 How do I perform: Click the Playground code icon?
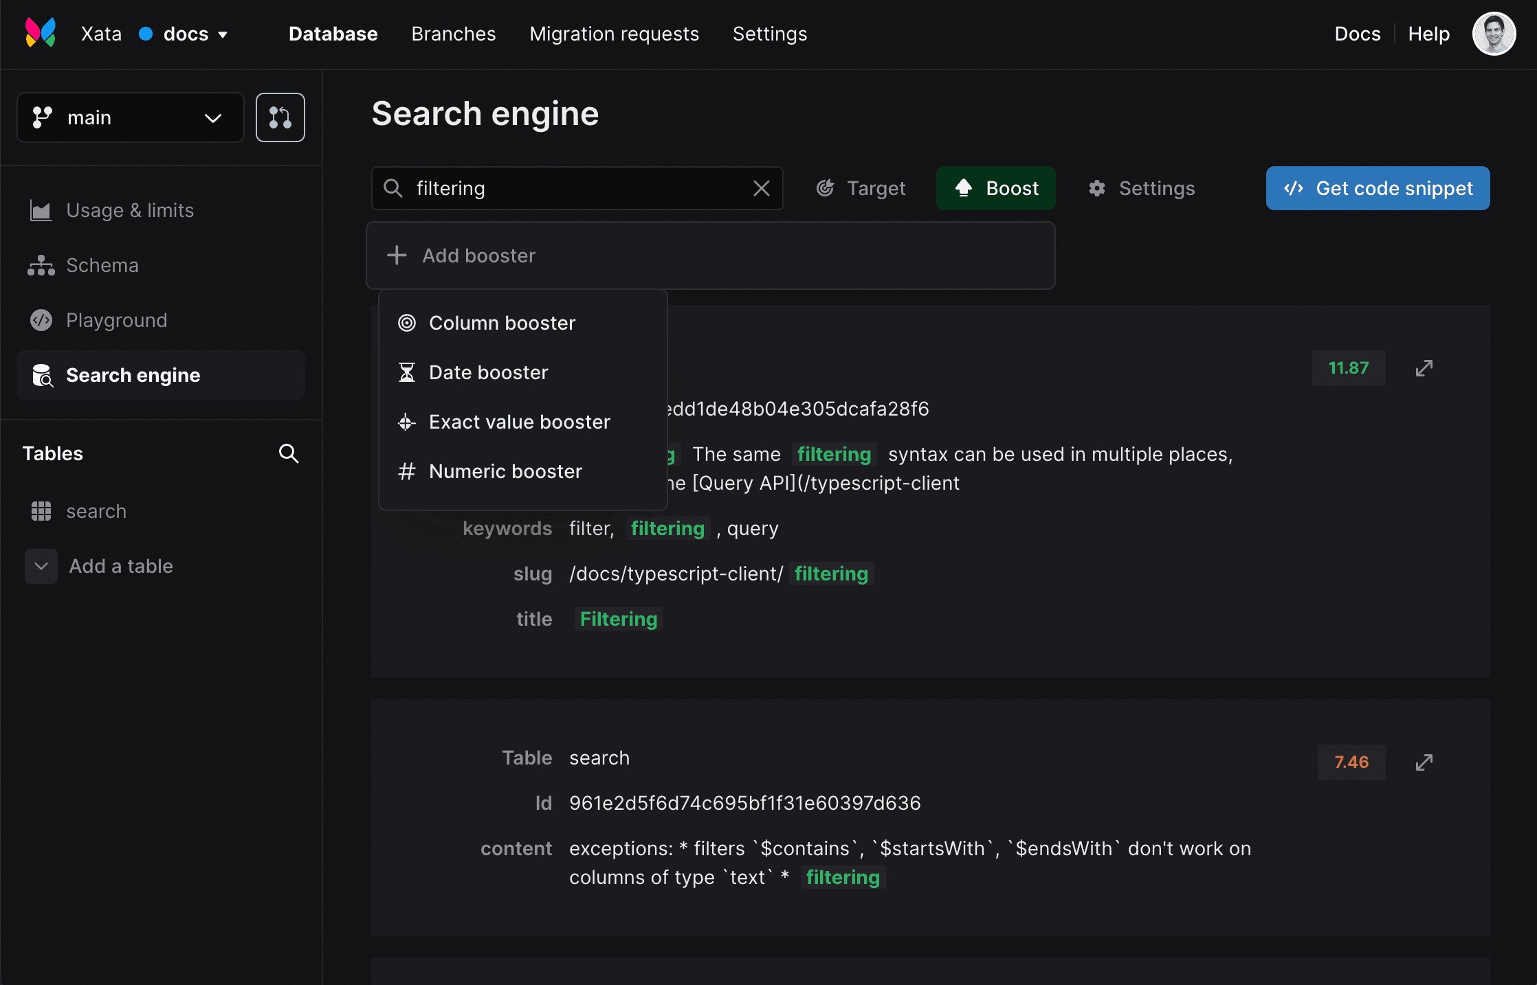point(41,320)
